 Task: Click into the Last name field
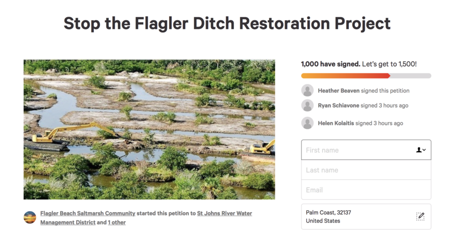tap(366, 170)
